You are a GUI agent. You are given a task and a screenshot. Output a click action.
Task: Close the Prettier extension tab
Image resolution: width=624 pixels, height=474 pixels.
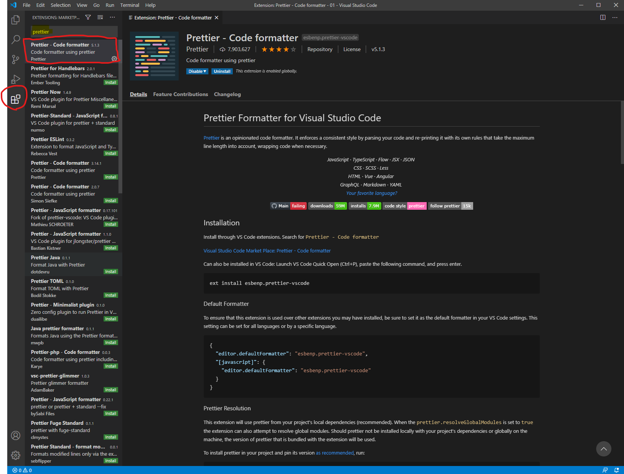coord(217,18)
